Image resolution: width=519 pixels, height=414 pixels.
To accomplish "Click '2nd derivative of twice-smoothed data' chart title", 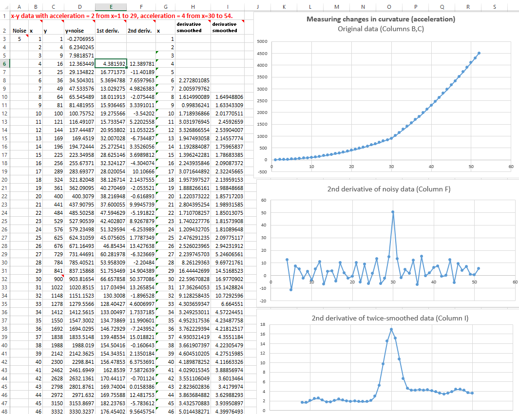I will [389, 318].
